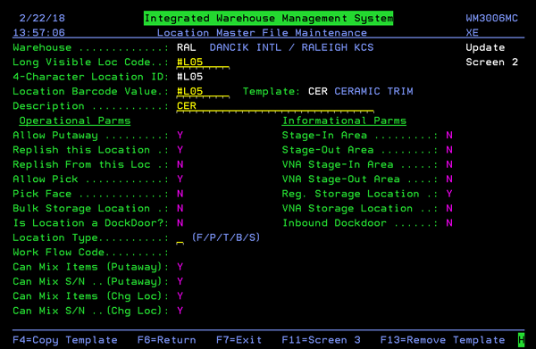
Task: Click the Description input field
Action: [275, 106]
